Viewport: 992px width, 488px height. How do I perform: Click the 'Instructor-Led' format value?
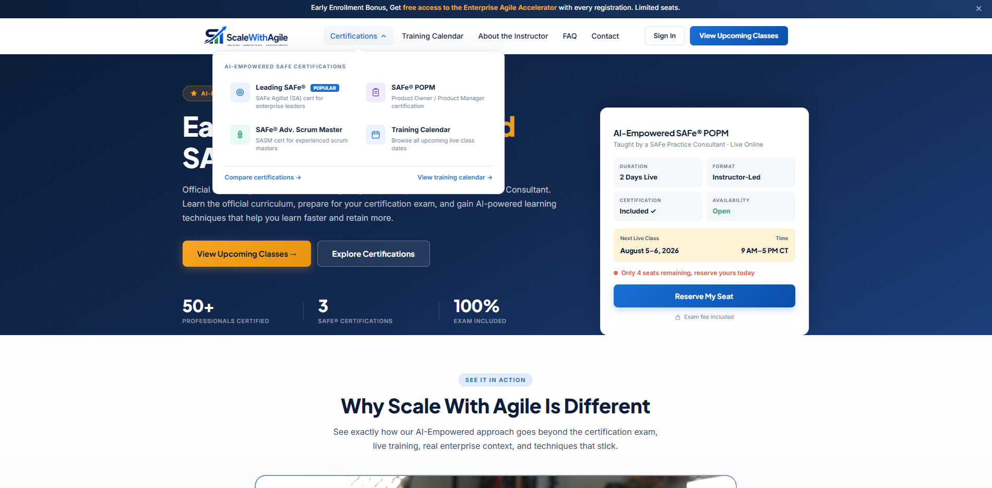(736, 177)
